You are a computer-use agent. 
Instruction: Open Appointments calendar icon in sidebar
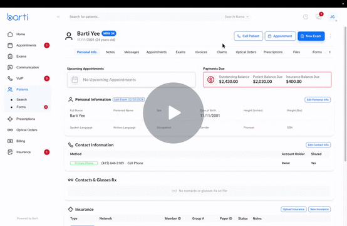point(10,45)
